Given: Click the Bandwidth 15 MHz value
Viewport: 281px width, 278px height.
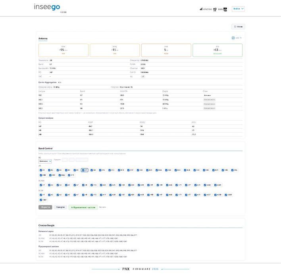Looking at the screenshot, I should click(52, 68).
